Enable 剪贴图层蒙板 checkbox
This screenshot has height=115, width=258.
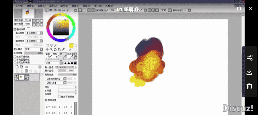pos(15,60)
